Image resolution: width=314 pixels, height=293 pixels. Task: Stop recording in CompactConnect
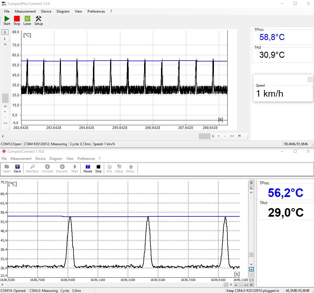point(98,168)
